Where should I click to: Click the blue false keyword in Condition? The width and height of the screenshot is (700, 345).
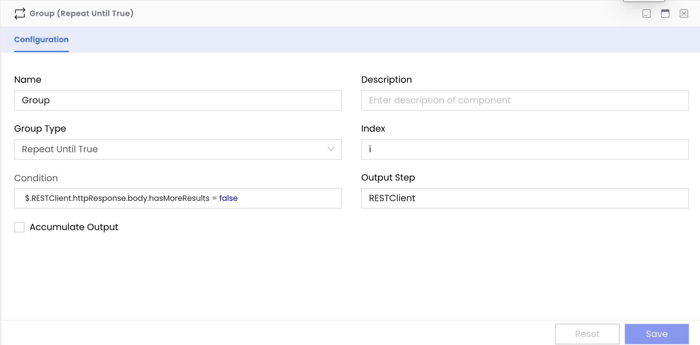pyautogui.click(x=228, y=198)
